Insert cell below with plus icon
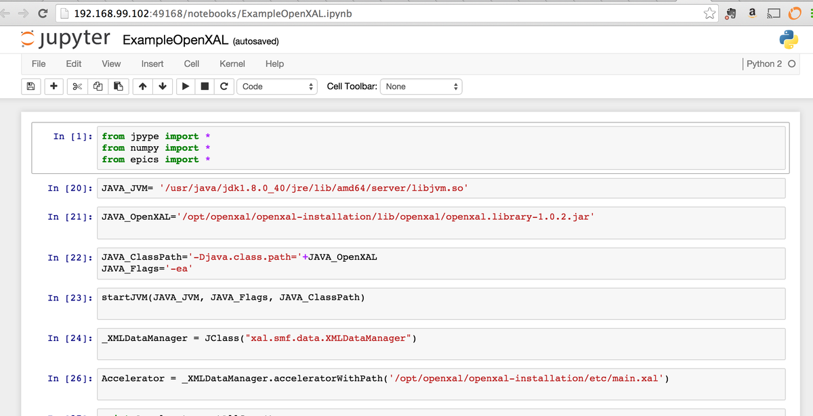Viewport: 813px width, 416px height. (54, 87)
